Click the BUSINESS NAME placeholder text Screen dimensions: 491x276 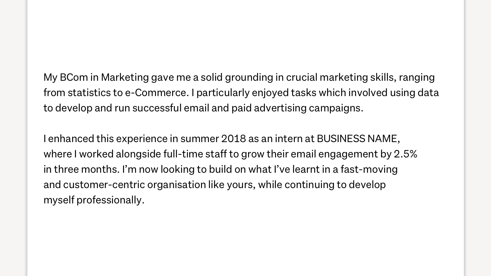click(x=358, y=139)
